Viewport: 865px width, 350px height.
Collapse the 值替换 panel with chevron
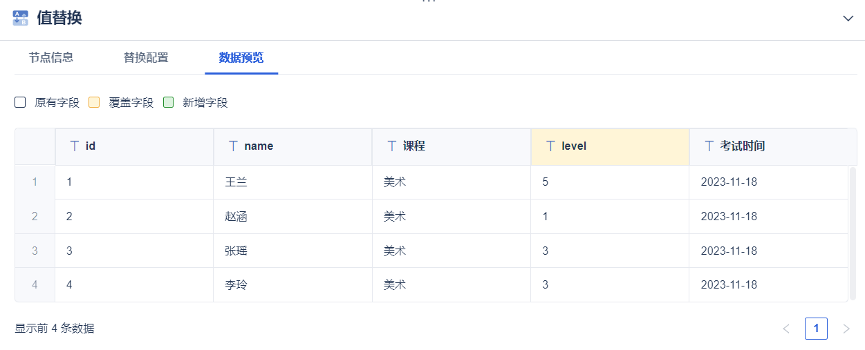tap(848, 19)
